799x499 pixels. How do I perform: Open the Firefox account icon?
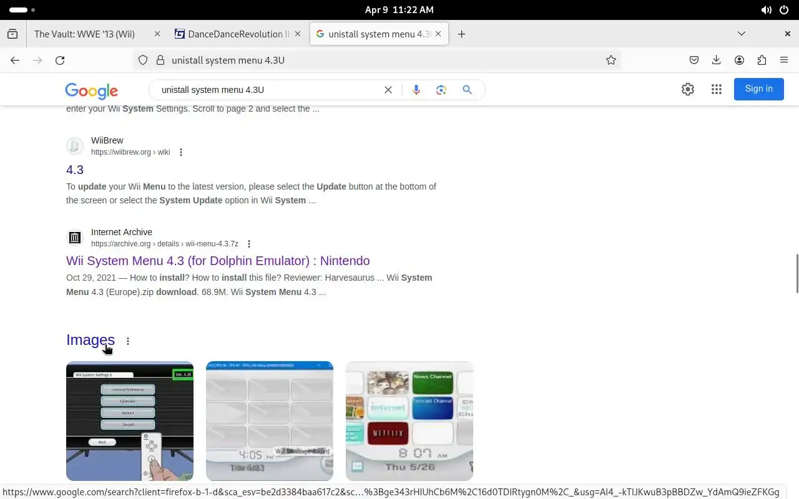739,61
